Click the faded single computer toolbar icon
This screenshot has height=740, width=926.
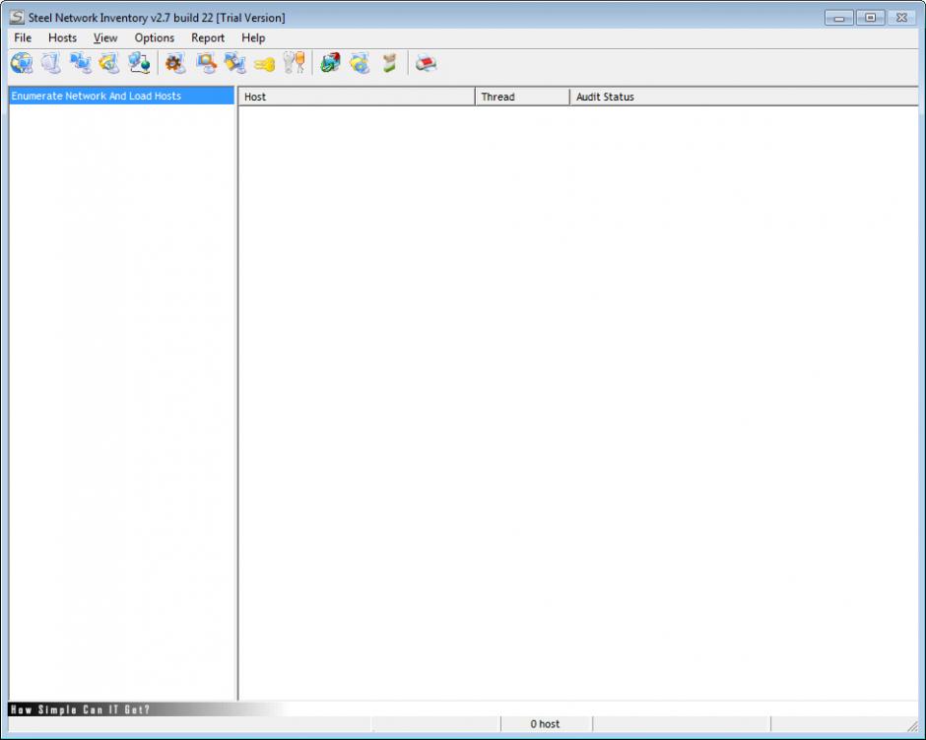(51, 63)
